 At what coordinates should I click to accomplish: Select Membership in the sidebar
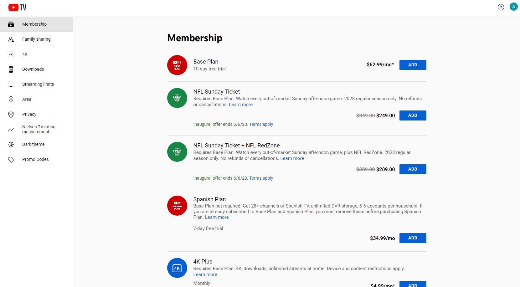36,24
